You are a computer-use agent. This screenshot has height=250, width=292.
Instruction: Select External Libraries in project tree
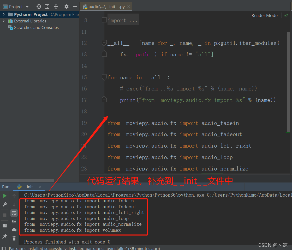(x=30, y=21)
